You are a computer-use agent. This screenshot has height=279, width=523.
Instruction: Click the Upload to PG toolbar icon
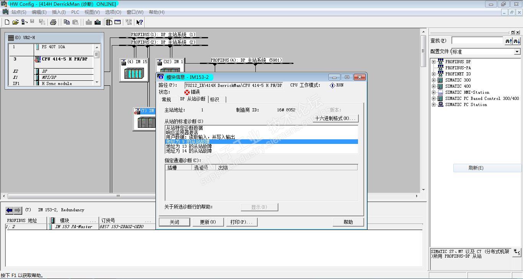(98, 22)
